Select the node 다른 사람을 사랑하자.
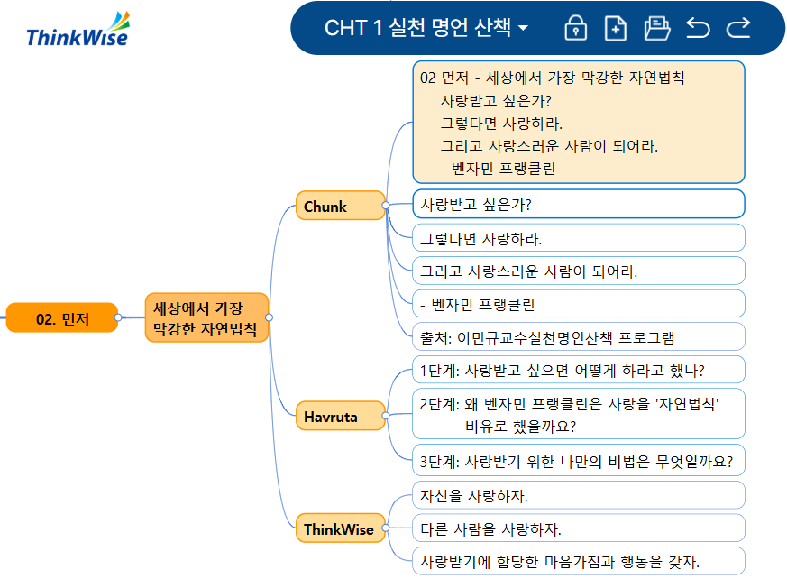Screen dimensions: 787x579 (578, 528)
